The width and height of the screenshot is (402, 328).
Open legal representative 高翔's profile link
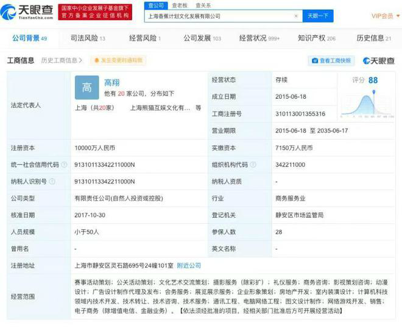112,82
